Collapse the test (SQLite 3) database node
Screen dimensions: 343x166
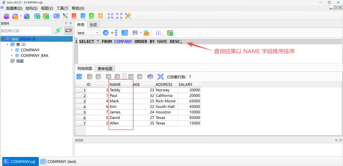pos(3,39)
